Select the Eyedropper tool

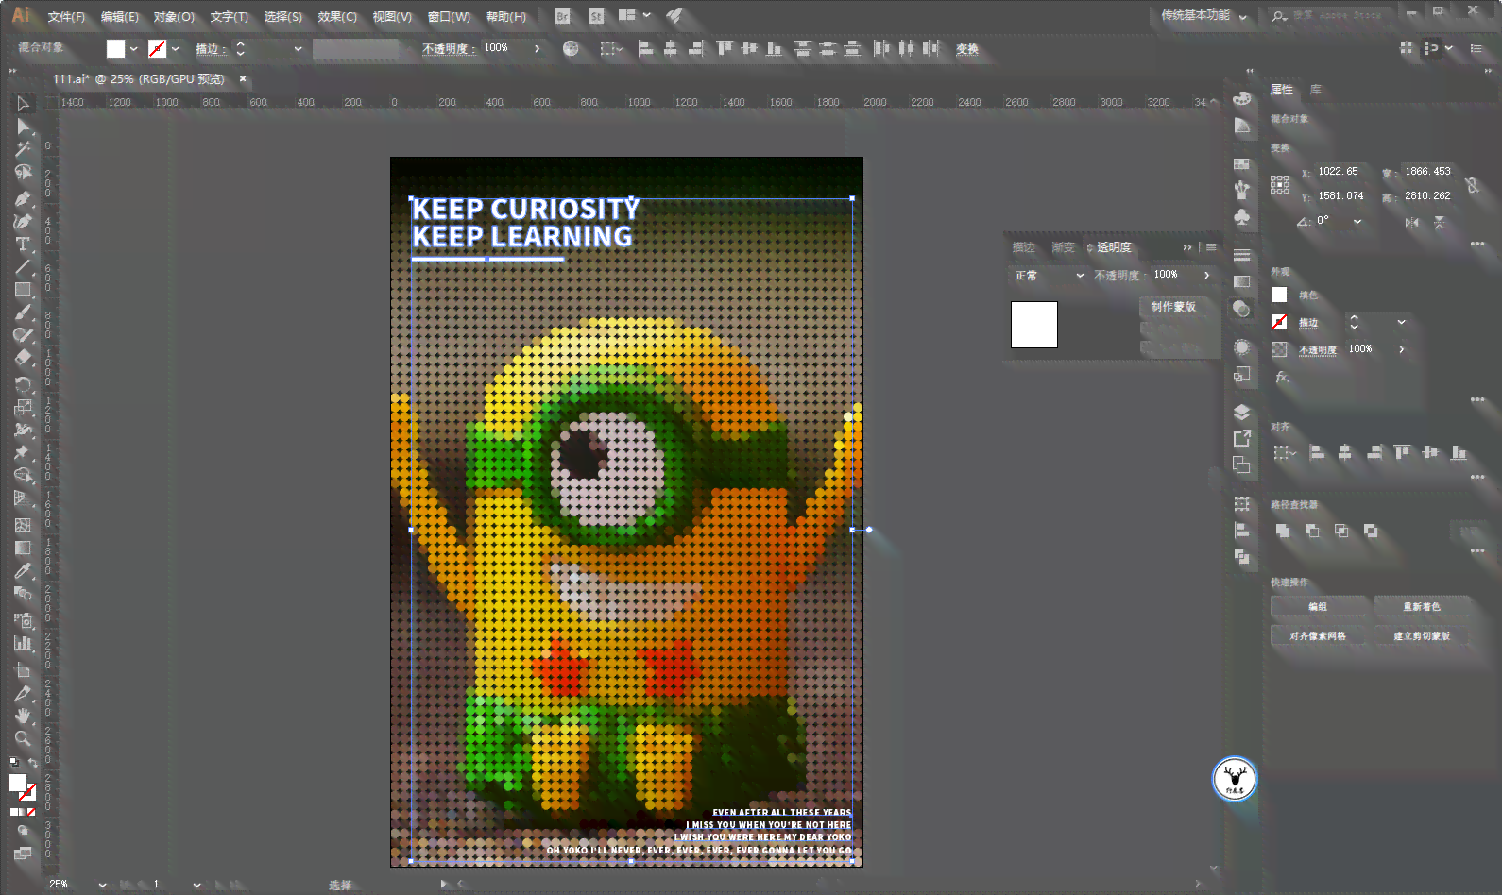24,571
